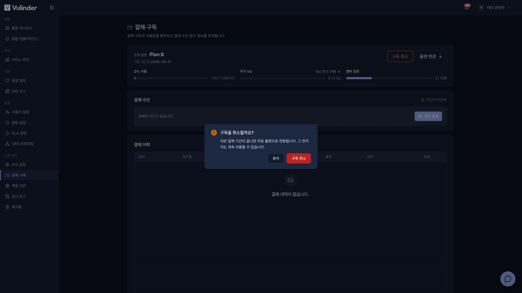Click the outlined 구독 취소 button beside Plan B
Screen dimensions: 522x293
coord(400,56)
